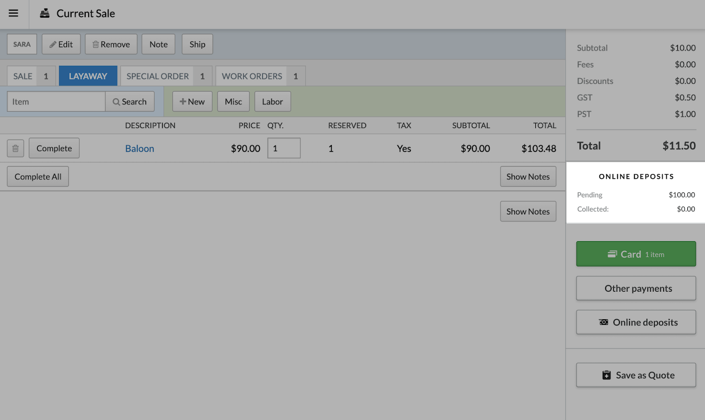
Task: Open the SPECIAL ORDER tab
Action: (165, 76)
